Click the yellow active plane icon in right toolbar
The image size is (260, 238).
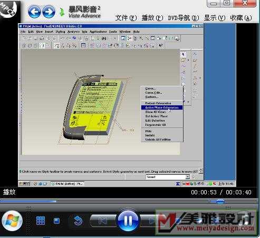coord(183,60)
